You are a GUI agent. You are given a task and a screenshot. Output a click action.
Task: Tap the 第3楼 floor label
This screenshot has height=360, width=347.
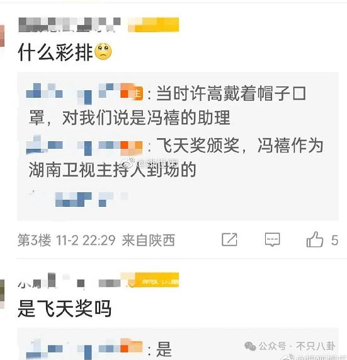pos(35,240)
